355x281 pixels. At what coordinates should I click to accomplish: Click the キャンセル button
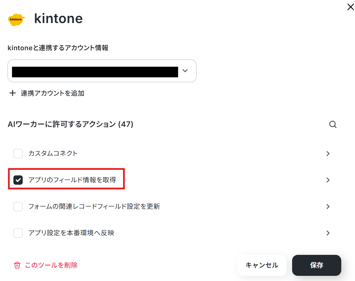[x=262, y=265]
